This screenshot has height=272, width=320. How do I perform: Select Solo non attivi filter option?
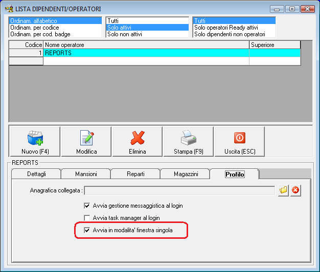point(147,34)
